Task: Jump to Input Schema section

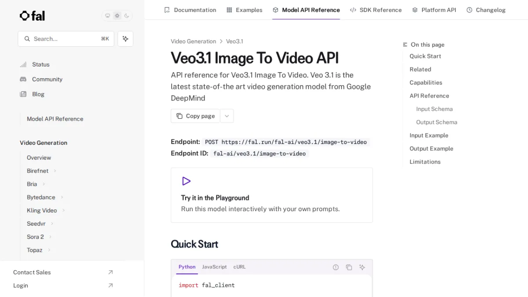Action: click(x=434, y=109)
